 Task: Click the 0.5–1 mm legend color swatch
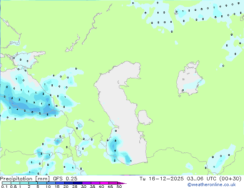(x=15, y=183)
